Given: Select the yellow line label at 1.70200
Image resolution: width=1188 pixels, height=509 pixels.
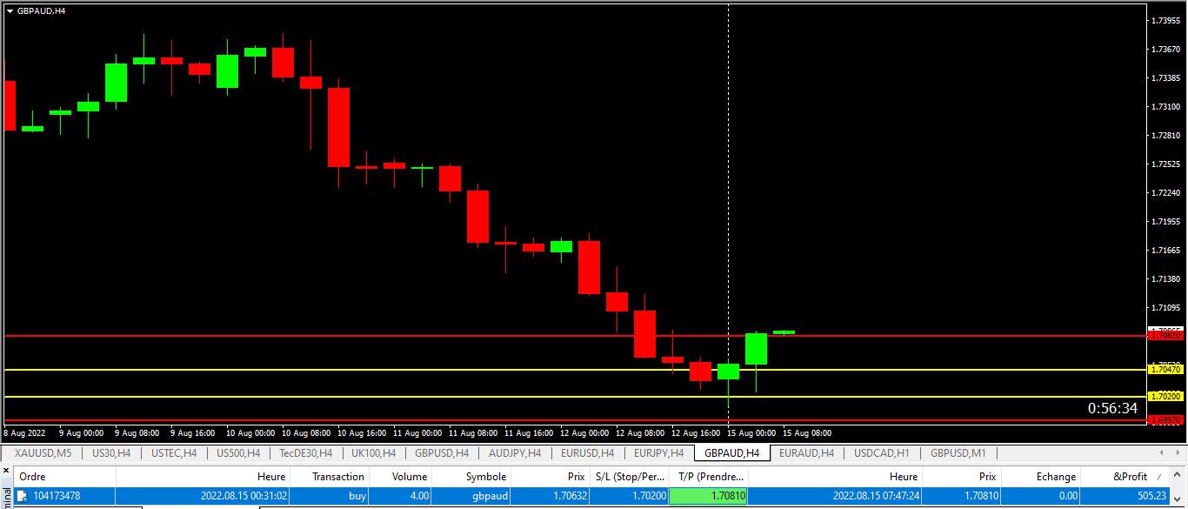Looking at the screenshot, I should (1165, 397).
